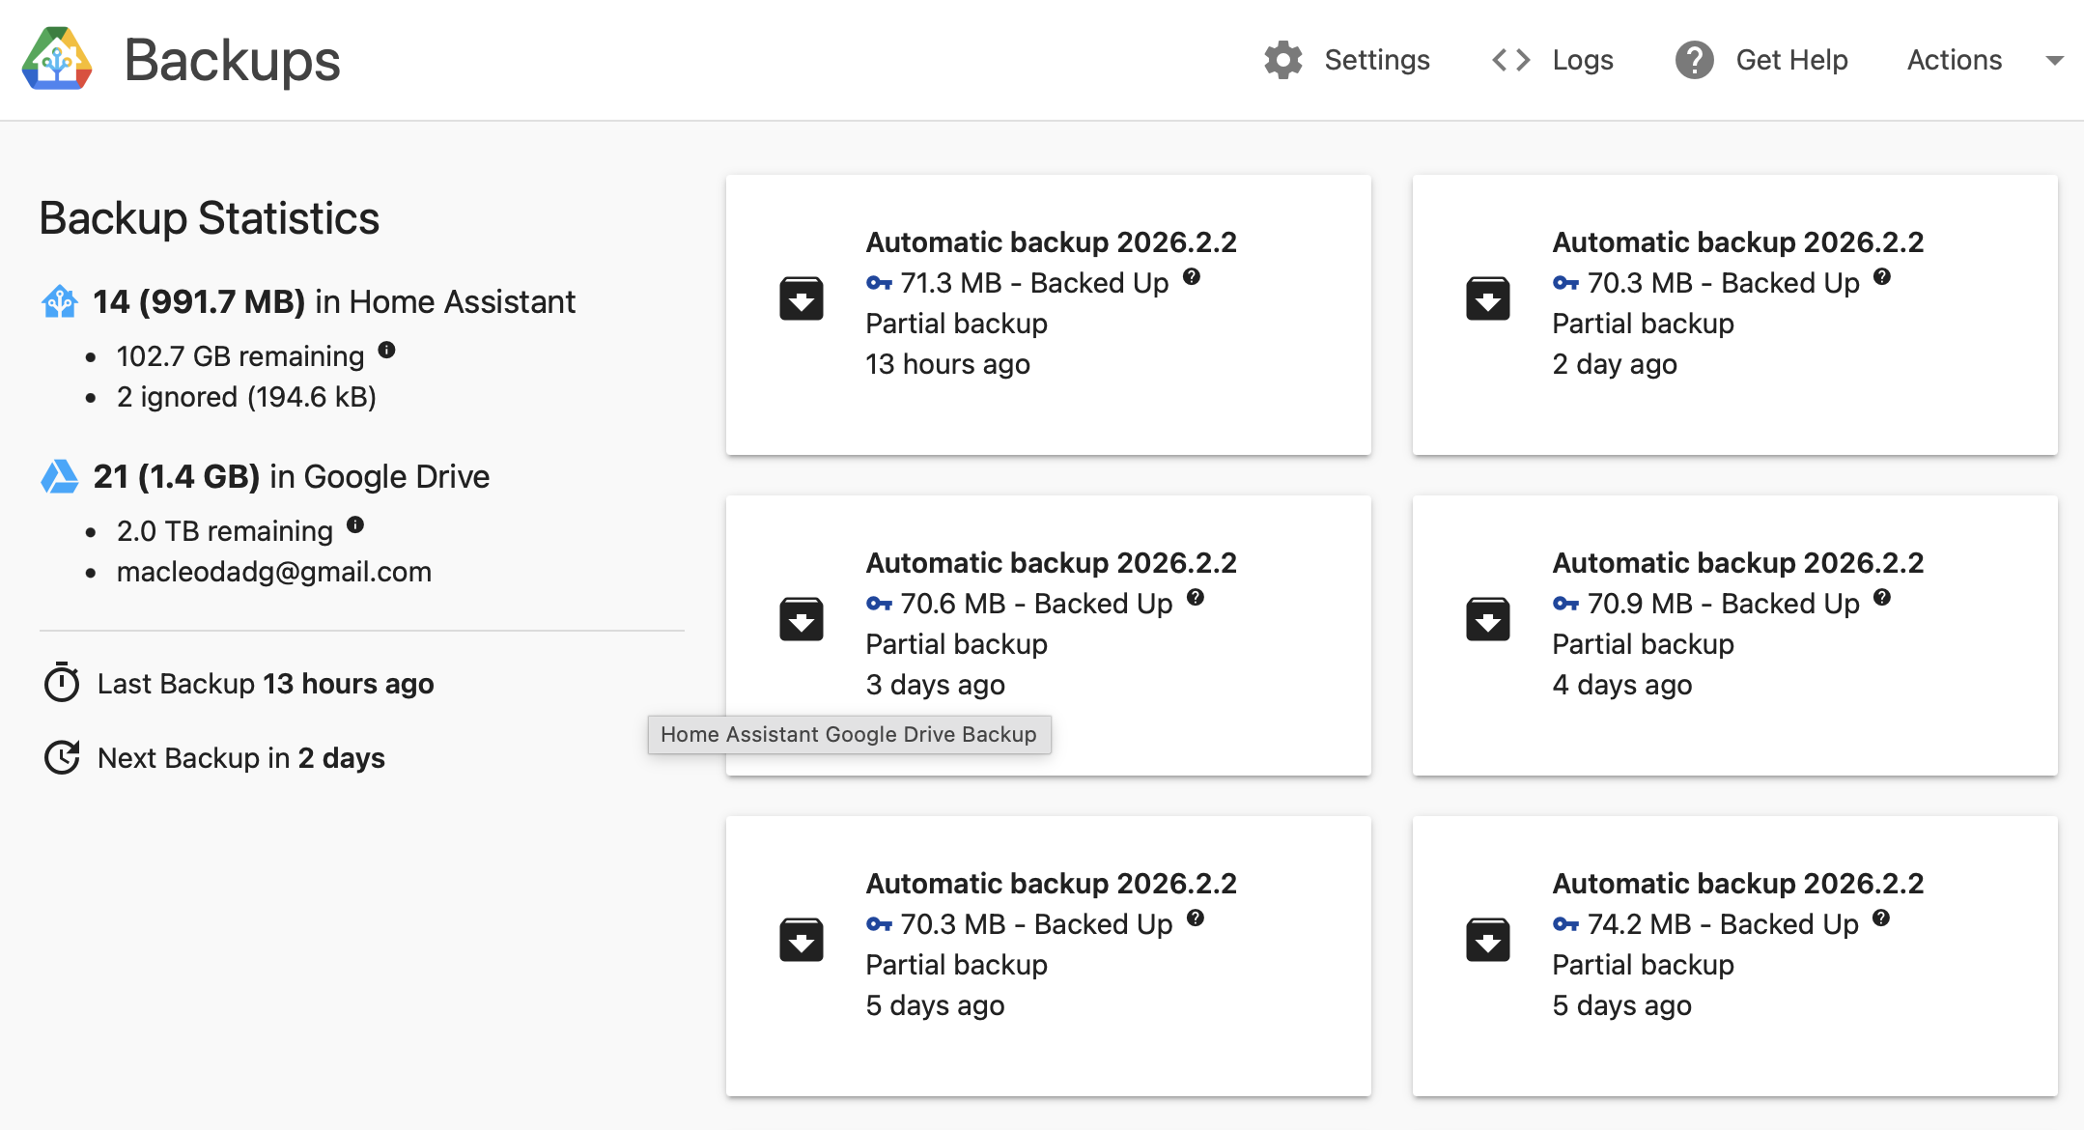Click the Google Drive icon in statistics
The height and width of the screenshot is (1130, 2084).
(60, 477)
